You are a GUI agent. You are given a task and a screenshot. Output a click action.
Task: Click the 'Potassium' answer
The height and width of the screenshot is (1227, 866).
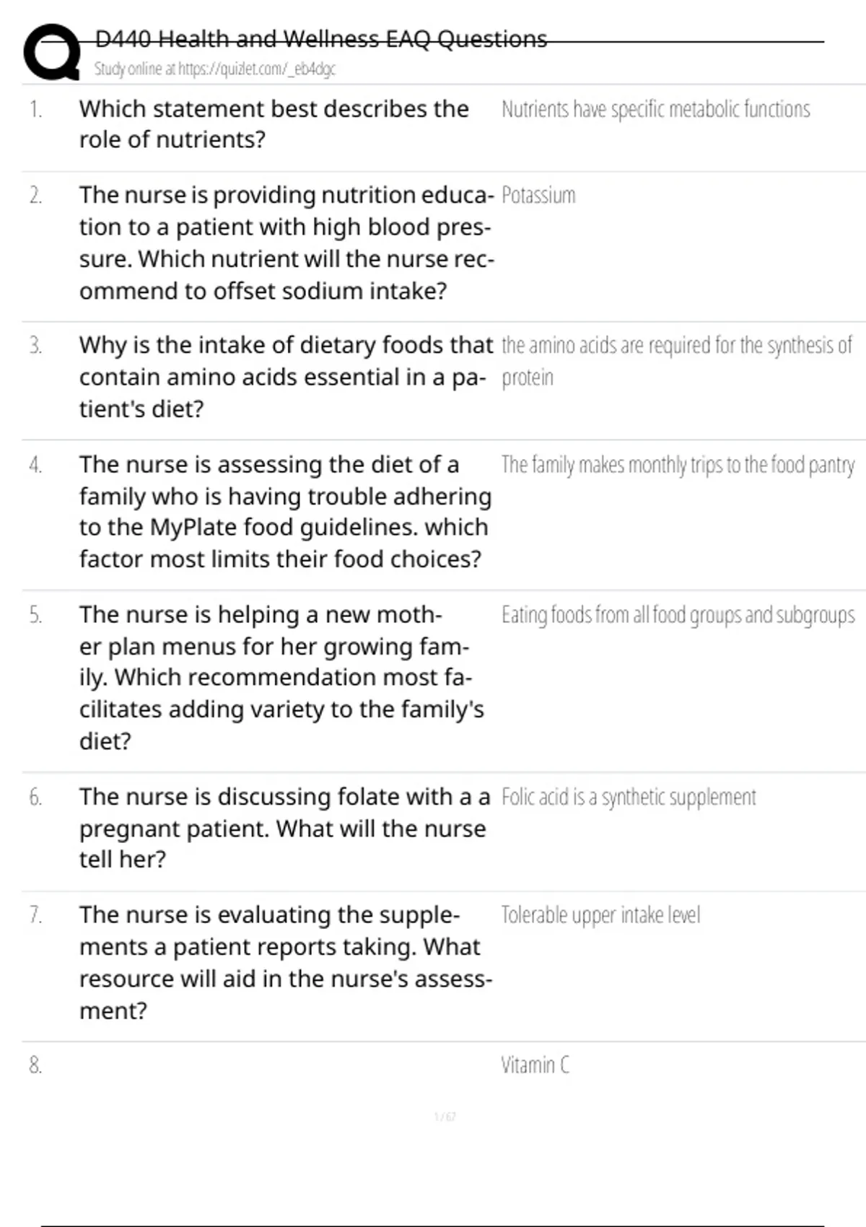pyautogui.click(x=538, y=196)
